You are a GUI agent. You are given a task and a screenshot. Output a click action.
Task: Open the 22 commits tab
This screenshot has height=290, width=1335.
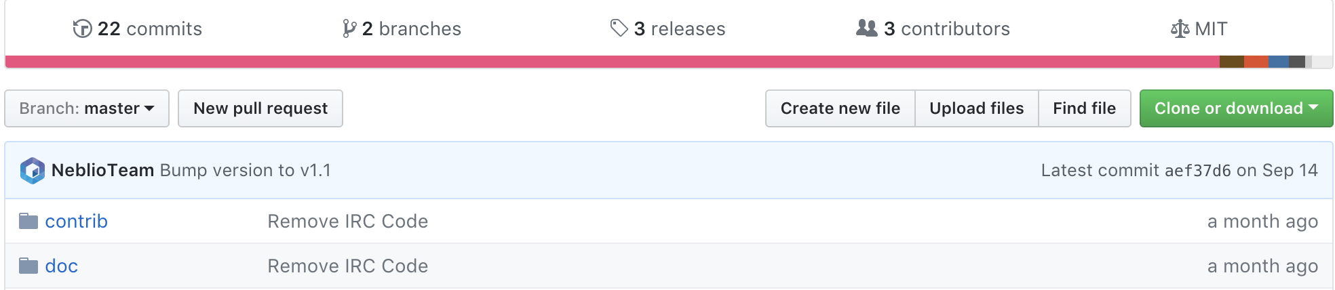(138, 28)
